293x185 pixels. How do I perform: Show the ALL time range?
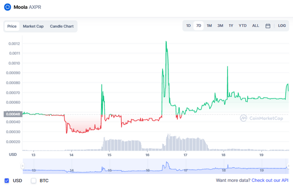(255, 26)
